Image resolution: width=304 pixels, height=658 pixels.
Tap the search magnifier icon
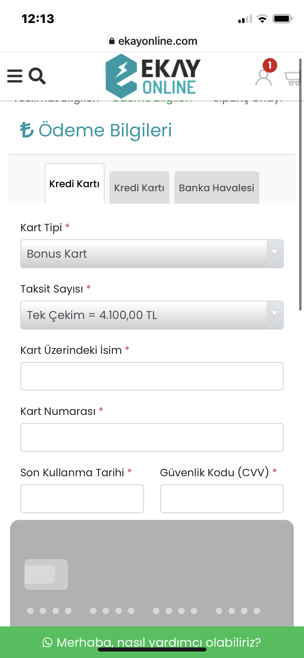(37, 76)
